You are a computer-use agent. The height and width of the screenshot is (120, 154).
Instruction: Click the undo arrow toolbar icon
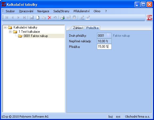[x=55, y=18]
